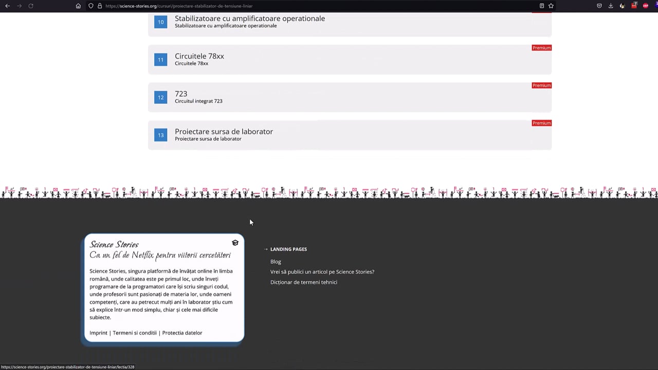Open the Adblock Plus extension

[646, 6]
